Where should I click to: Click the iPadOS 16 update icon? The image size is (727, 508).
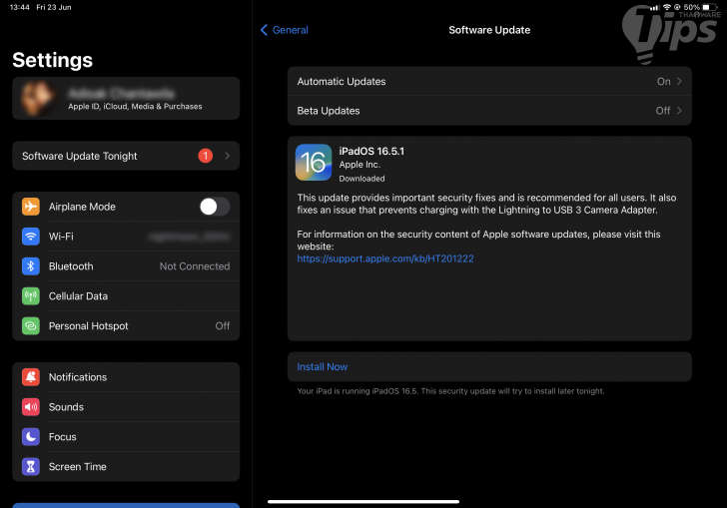314,163
